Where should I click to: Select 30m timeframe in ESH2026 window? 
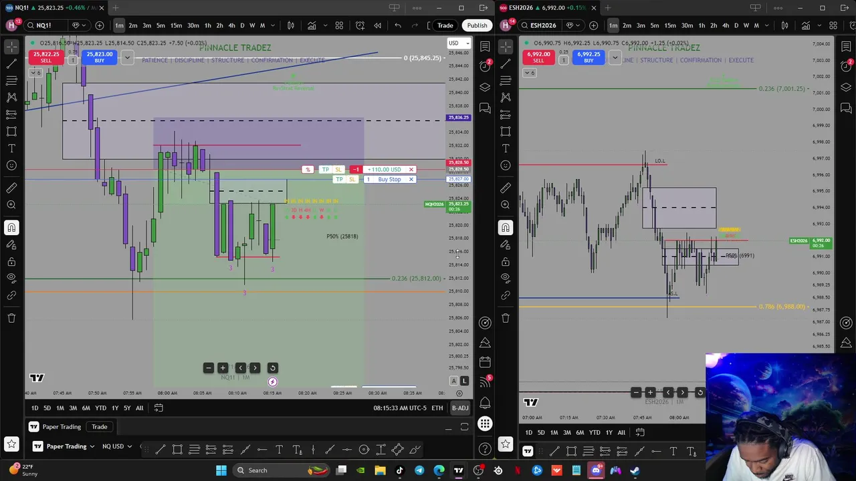(687, 25)
